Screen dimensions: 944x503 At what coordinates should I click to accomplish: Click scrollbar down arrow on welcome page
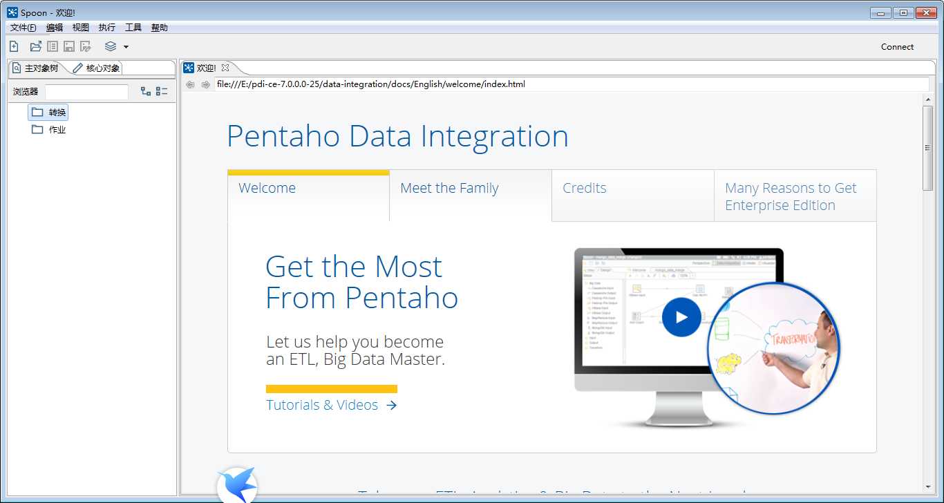(x=928, y=487)
